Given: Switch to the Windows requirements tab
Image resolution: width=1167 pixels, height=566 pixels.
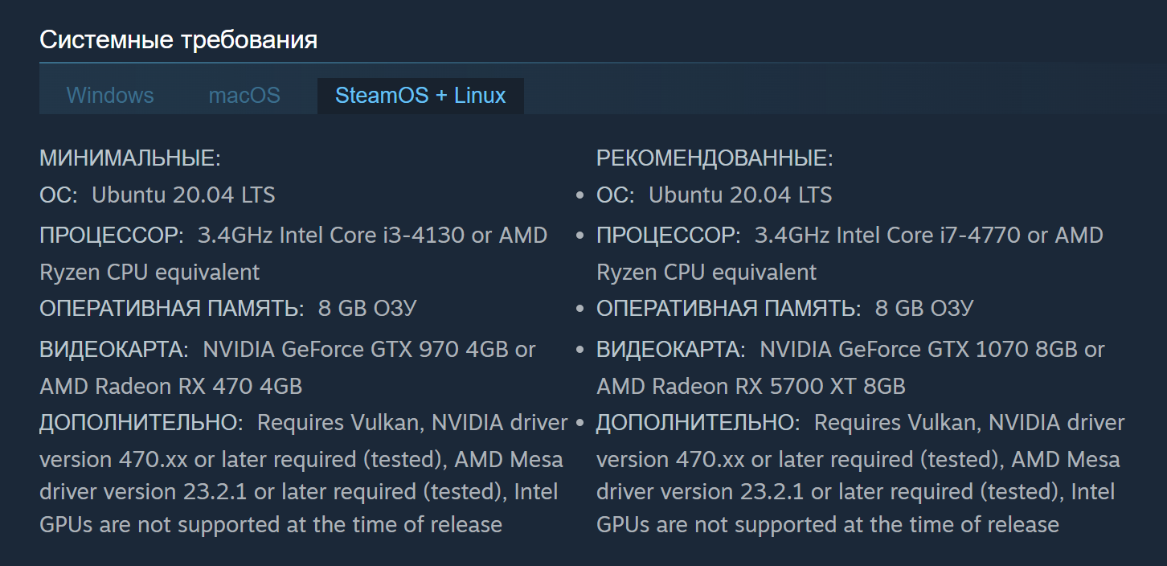Looking at the screenshot, I should pyautogui.click(x=110, y=96).
